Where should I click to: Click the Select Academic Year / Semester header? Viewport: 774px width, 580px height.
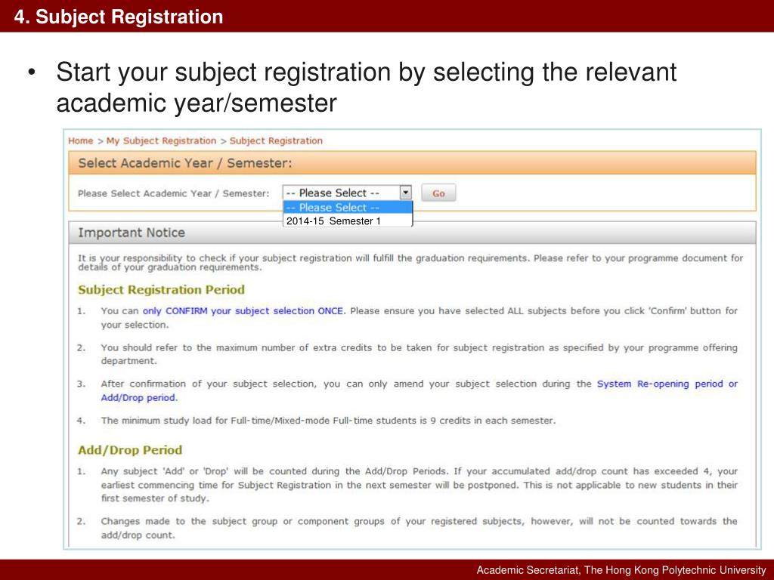pos(412,163)
